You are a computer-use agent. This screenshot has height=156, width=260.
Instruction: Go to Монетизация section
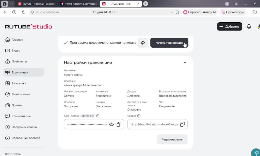pos(21,94)
